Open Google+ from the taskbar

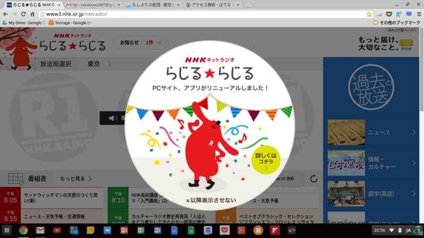pos(242,231)
